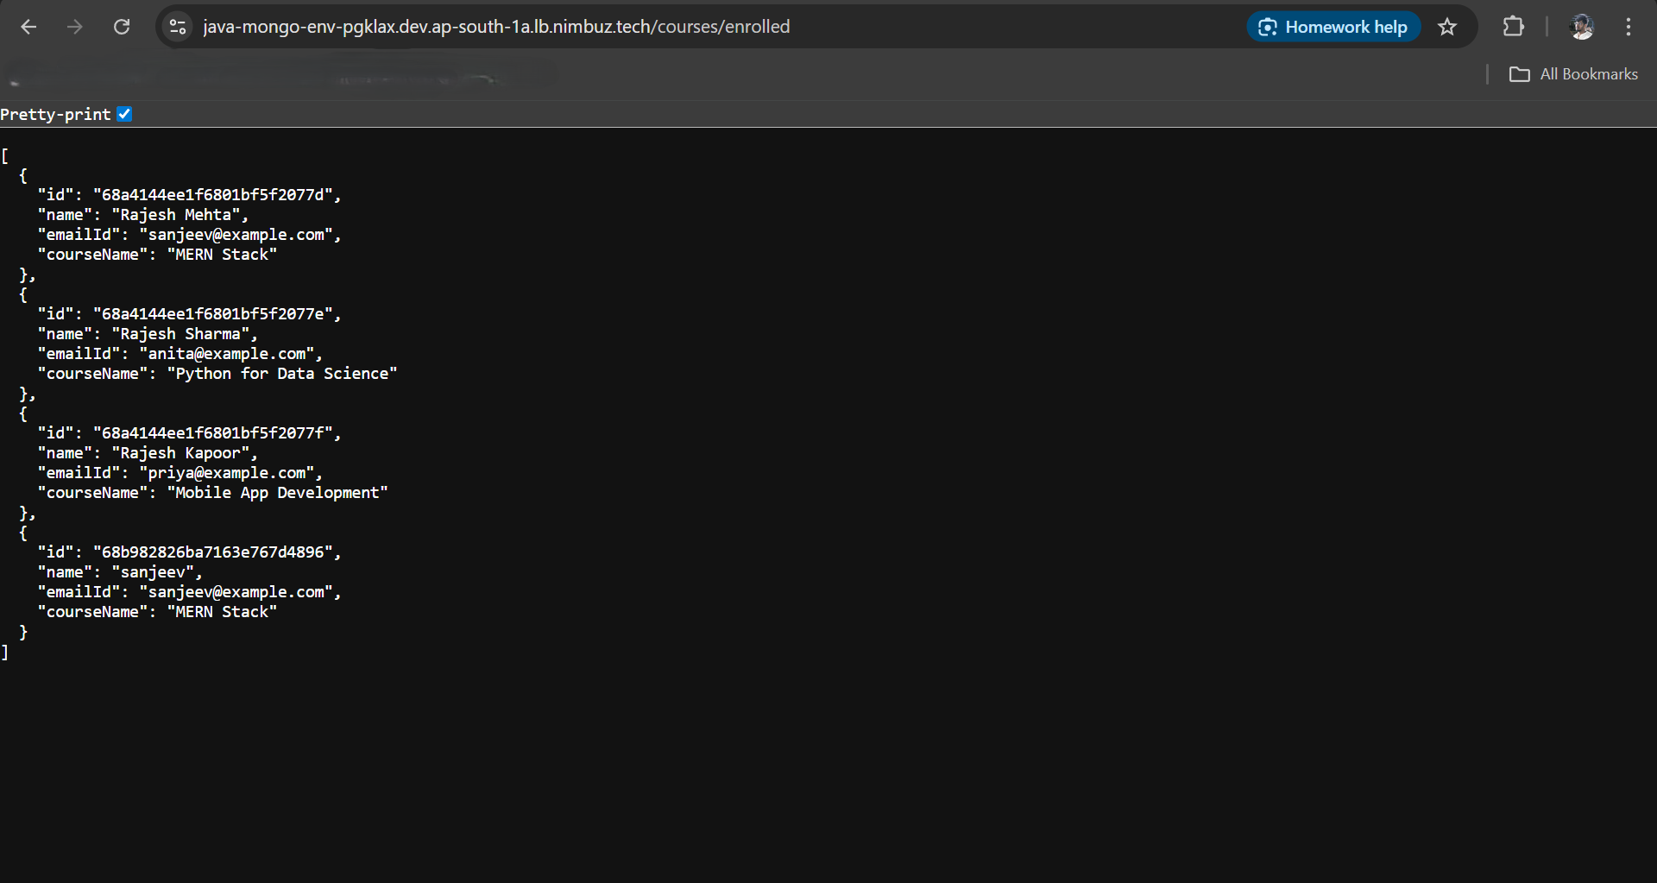
Task: Uncheck the Pretty-print checkbox
Action: click(x=124, y=114)
